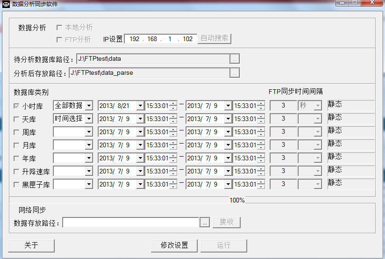Minimize the 数据分析同步软件 window
This screenshot has width=385, height=259.
(x=342, y=3)
